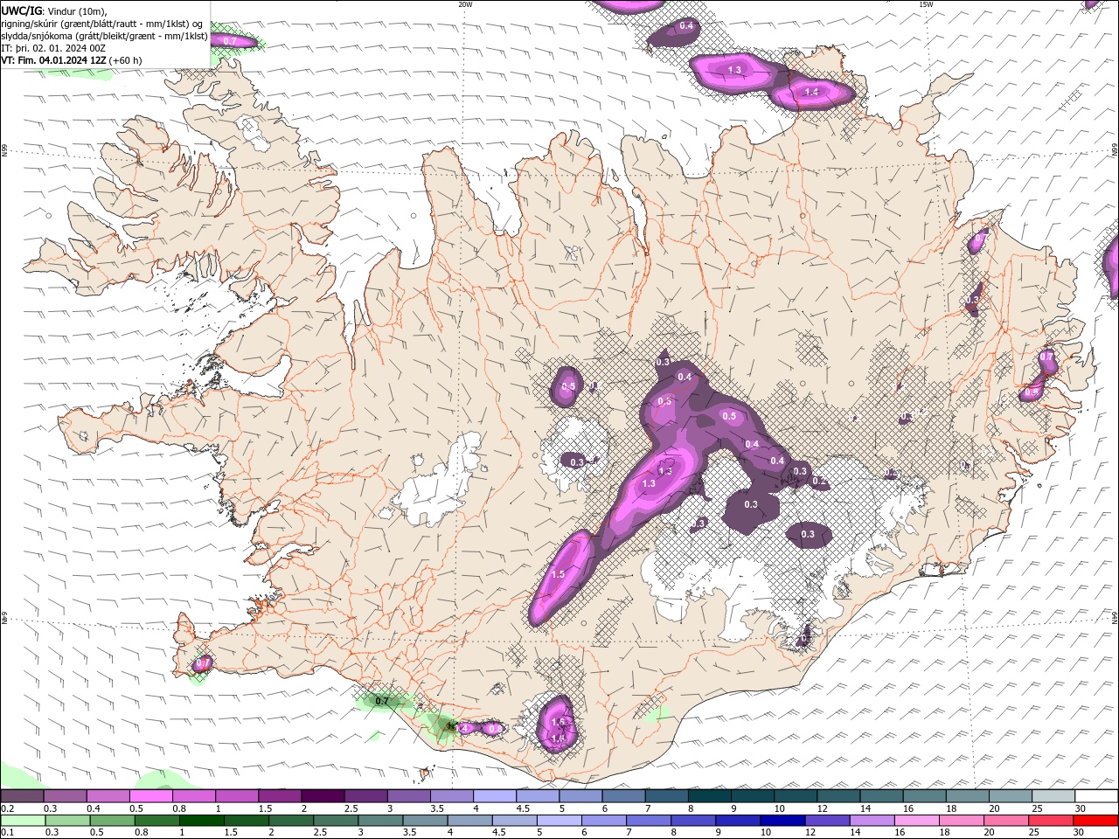
Task: Click the light pink 16–18 rain legend swatch
Action: (919, 821)
